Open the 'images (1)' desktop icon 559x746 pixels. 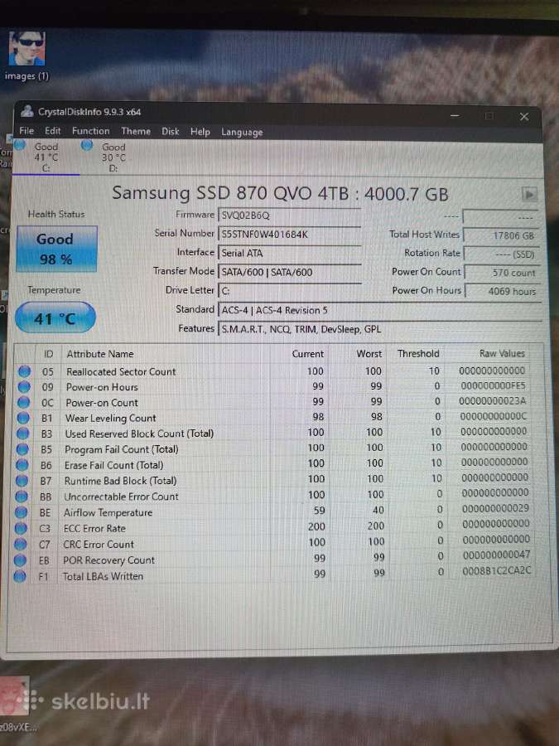(x=27, y=56)
